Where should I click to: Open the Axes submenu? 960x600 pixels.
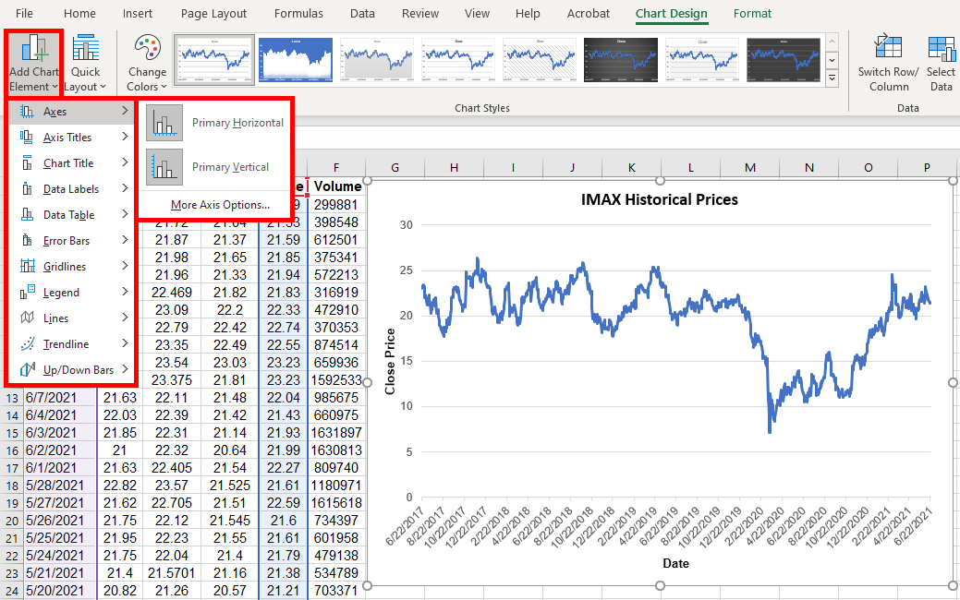point(73,112)
